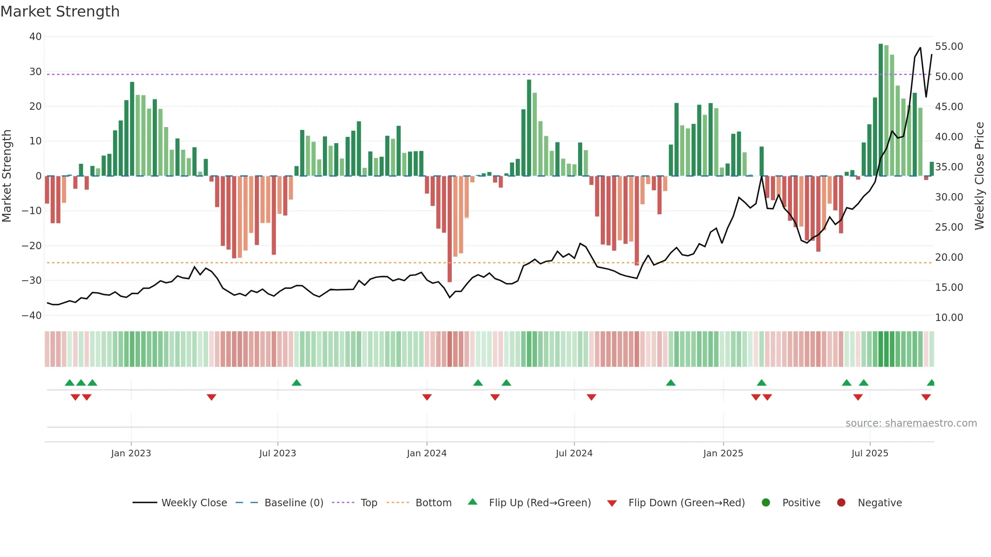
Task: Click the vertical Market Strength axis title
Action: [7, 176]
